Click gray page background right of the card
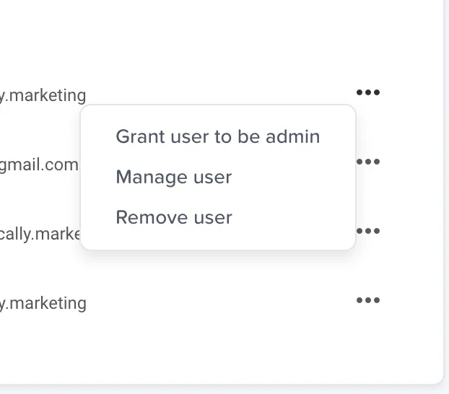Viewport: 449px width, 394px height. (x=446, y=180)
